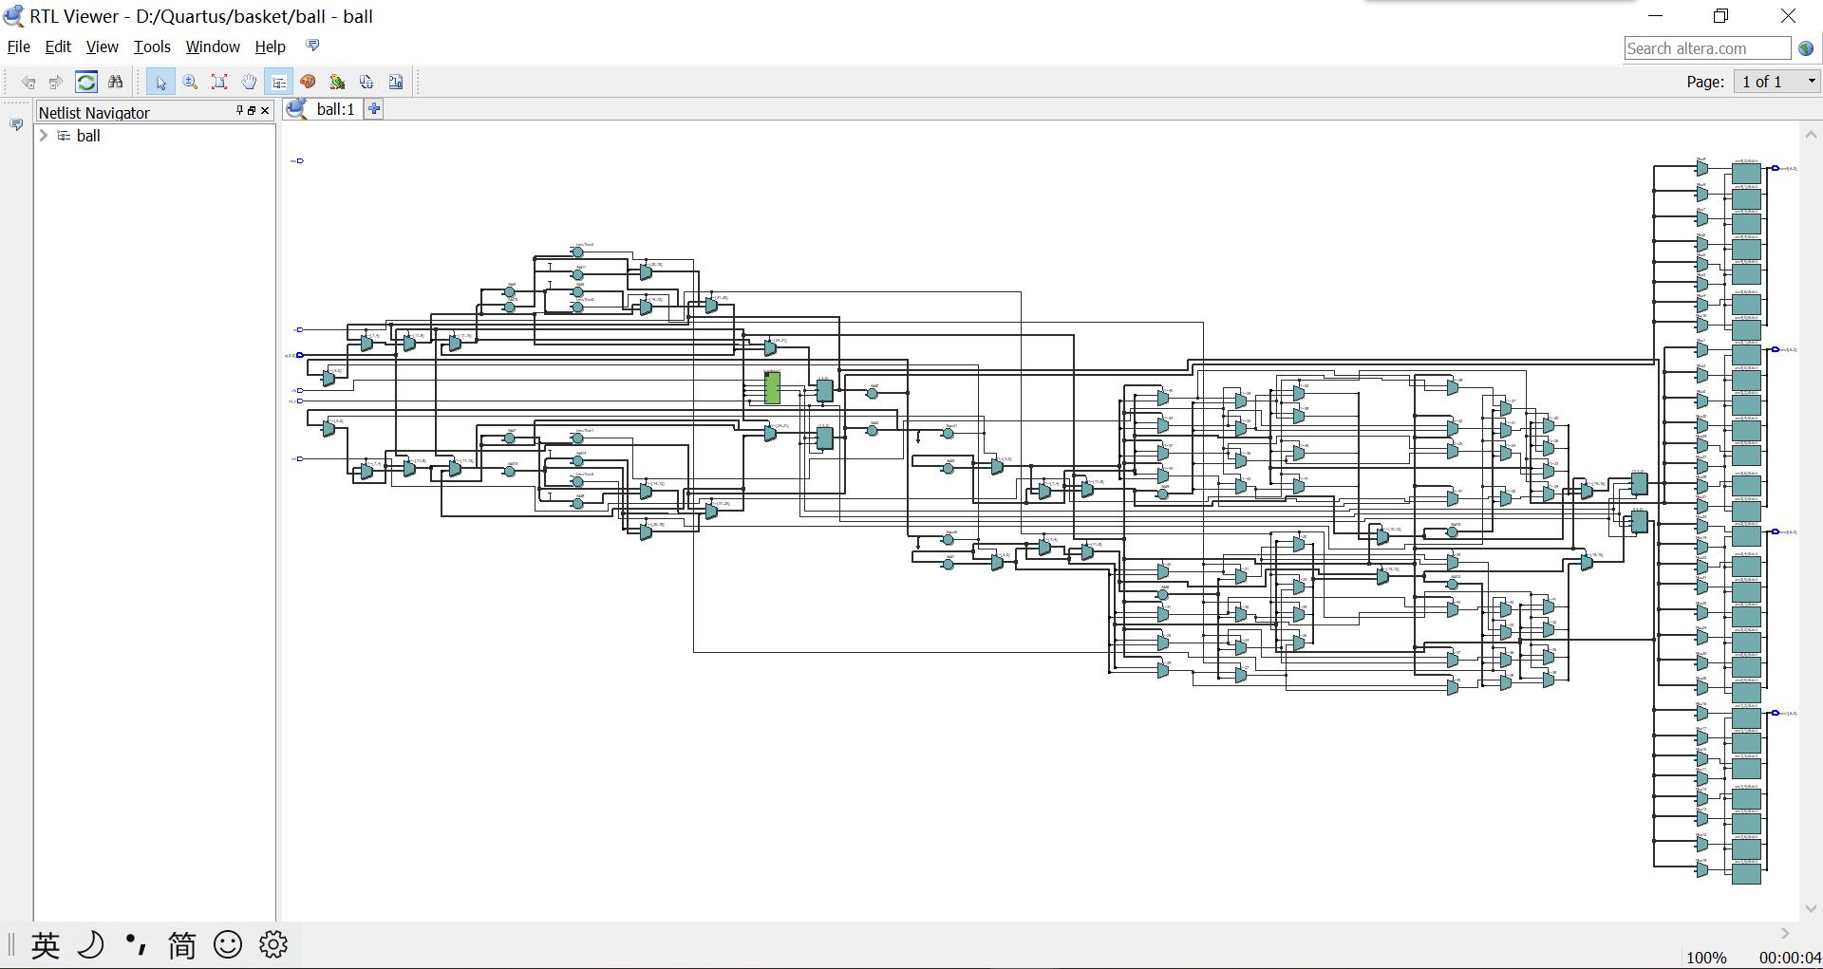Open the Page 1 of 1 dropdown
Screen dimensions: 1823x969
pyautogui.click(x=1778, y=82)
